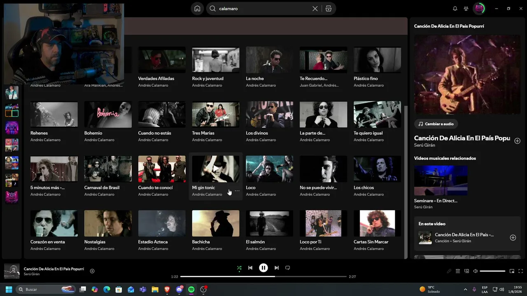The height and width of the screenshot is (296, 527).
Task: Click the "Tres Marías" title
Action: [203, 133]
